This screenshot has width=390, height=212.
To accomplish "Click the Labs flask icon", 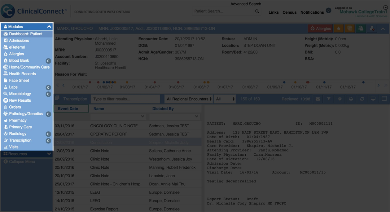I will (6, 87).
